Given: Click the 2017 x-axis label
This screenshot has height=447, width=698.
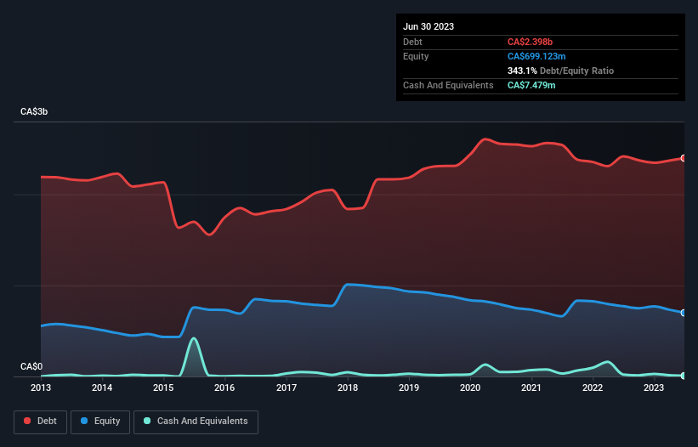Looking at the screenshot, I should (287, 388).
